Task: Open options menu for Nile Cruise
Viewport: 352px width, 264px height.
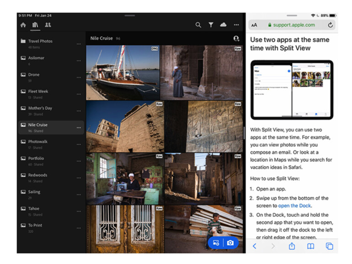Action: [x=79, y=127]
